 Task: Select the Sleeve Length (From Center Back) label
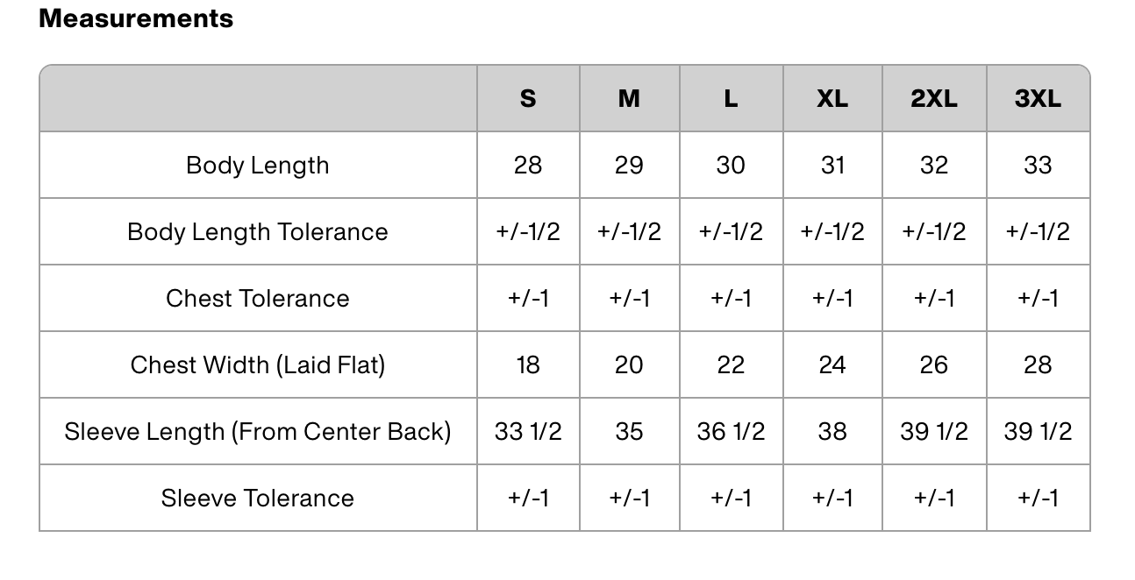pos(258,431)
